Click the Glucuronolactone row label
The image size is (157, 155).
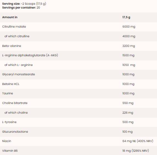(x=15, y=132)
